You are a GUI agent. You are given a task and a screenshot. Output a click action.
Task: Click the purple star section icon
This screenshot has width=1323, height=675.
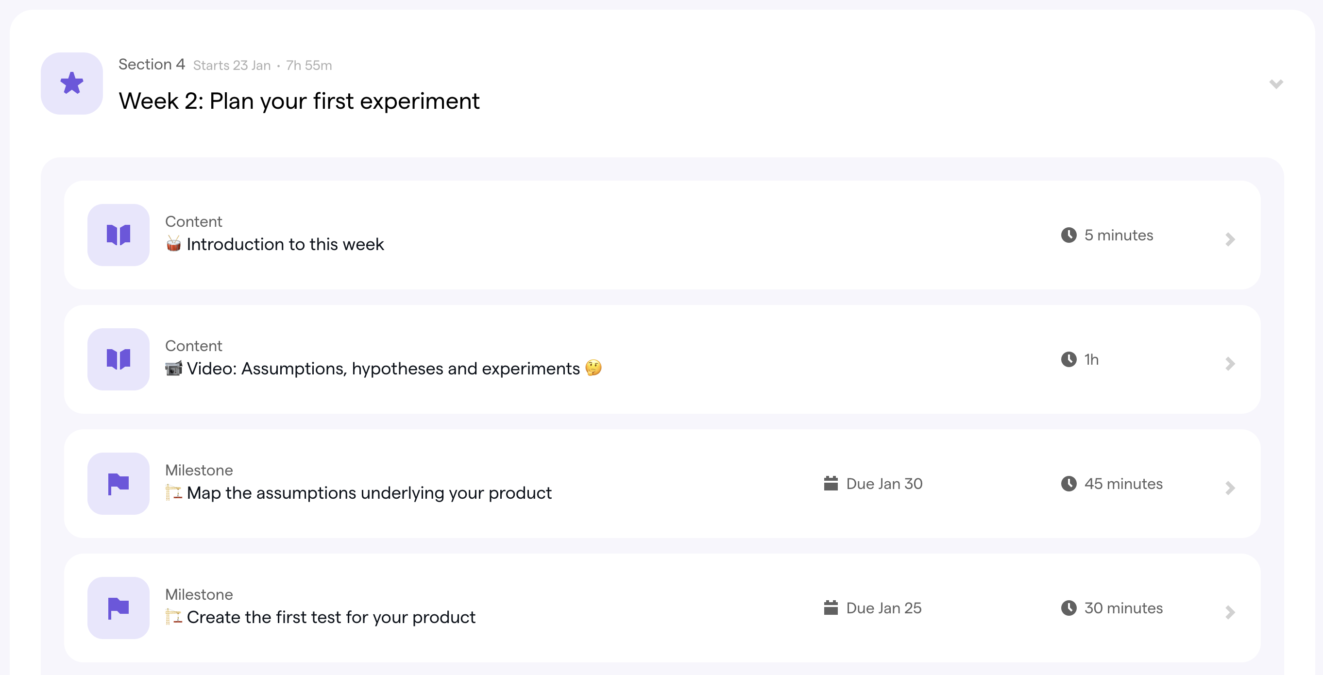point(72,83)
